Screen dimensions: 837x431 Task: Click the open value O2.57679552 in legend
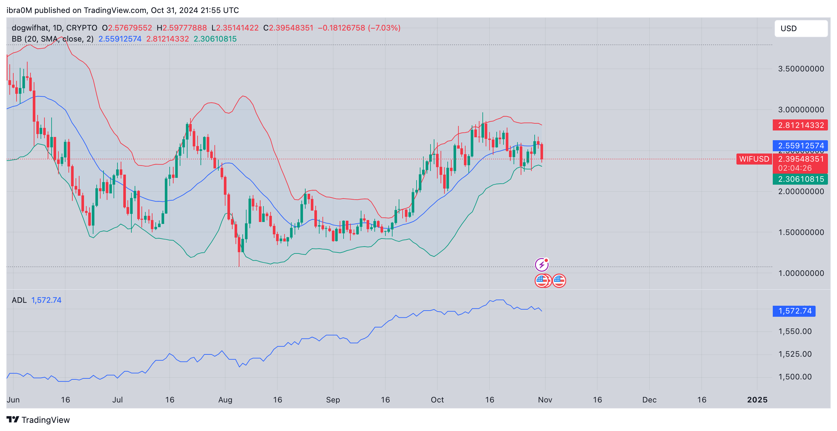coord(127,28)
